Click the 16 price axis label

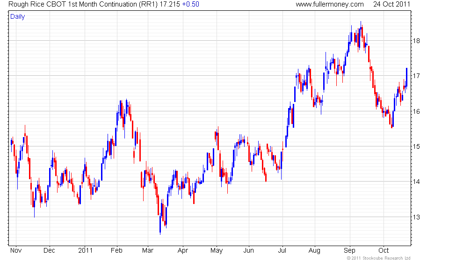click(x=416, y=111)
